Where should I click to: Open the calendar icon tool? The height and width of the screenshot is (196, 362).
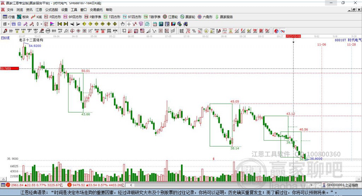[155, 24]
